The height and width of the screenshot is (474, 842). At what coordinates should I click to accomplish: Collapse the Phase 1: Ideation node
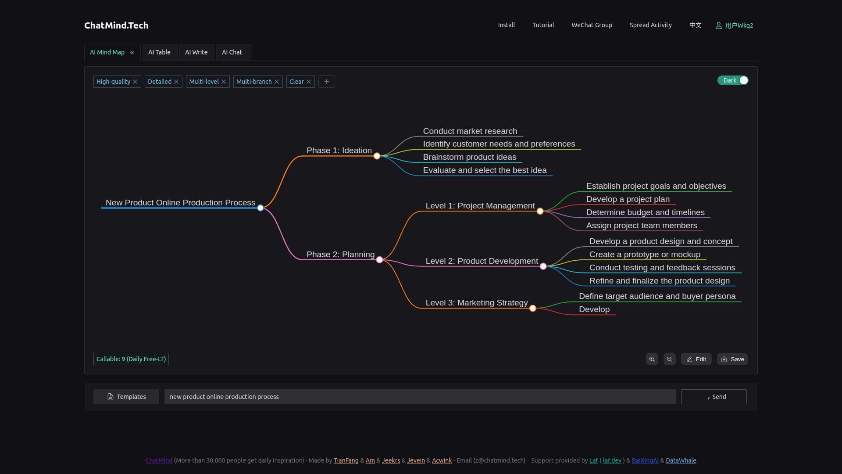pos(377,156)
